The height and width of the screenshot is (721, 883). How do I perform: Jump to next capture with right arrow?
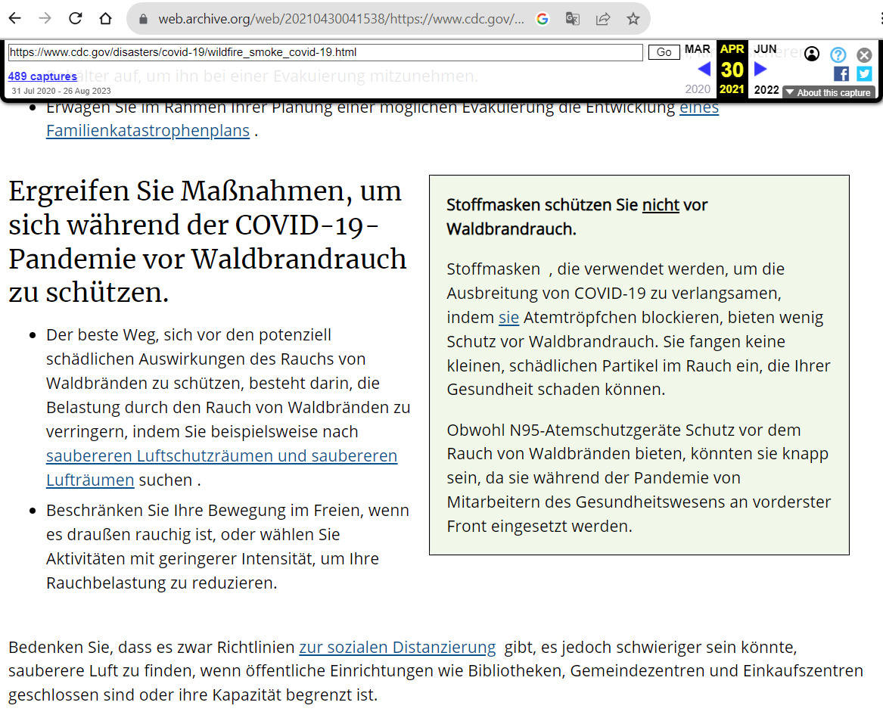(x=761, y=70)
